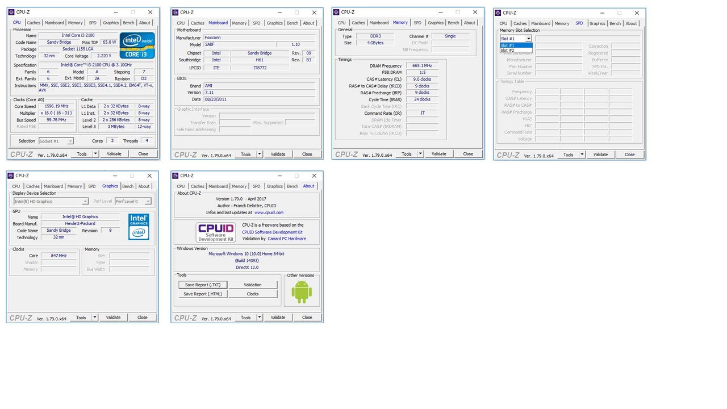Click Close button in SPD window
The image size is (727, 409).
(x=630, y=155)
